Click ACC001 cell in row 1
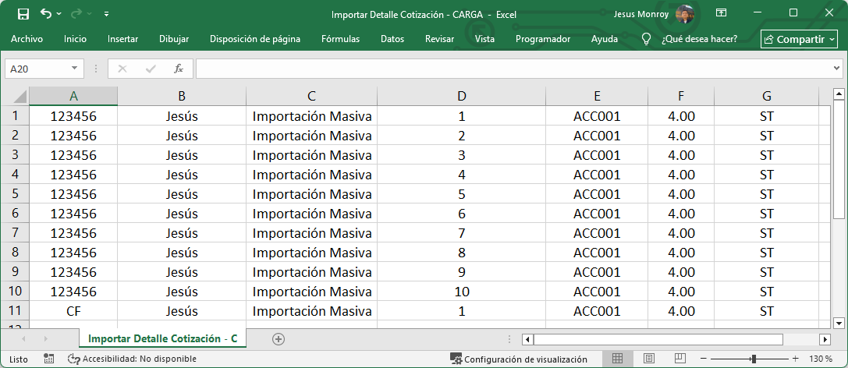Viewport: 848px width, 368px height. click(x=597, y=116)
